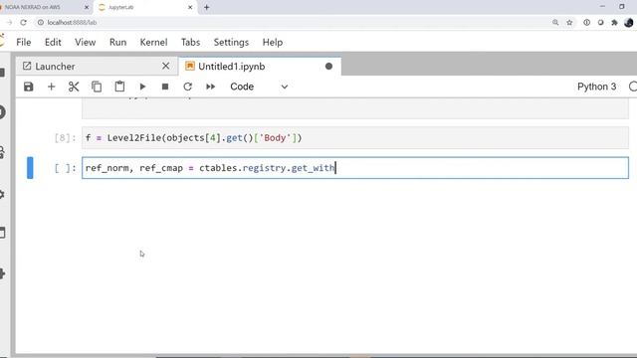Screen dimensions: 637x358
Task: Click into the ref_norm code cell
Action: point(355,168)
